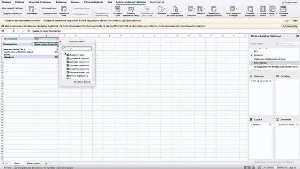This screenshot has width=300, height=169.
Task: Open the Разметка страницы ribbon tab
Action: click(x=40, y=2)
